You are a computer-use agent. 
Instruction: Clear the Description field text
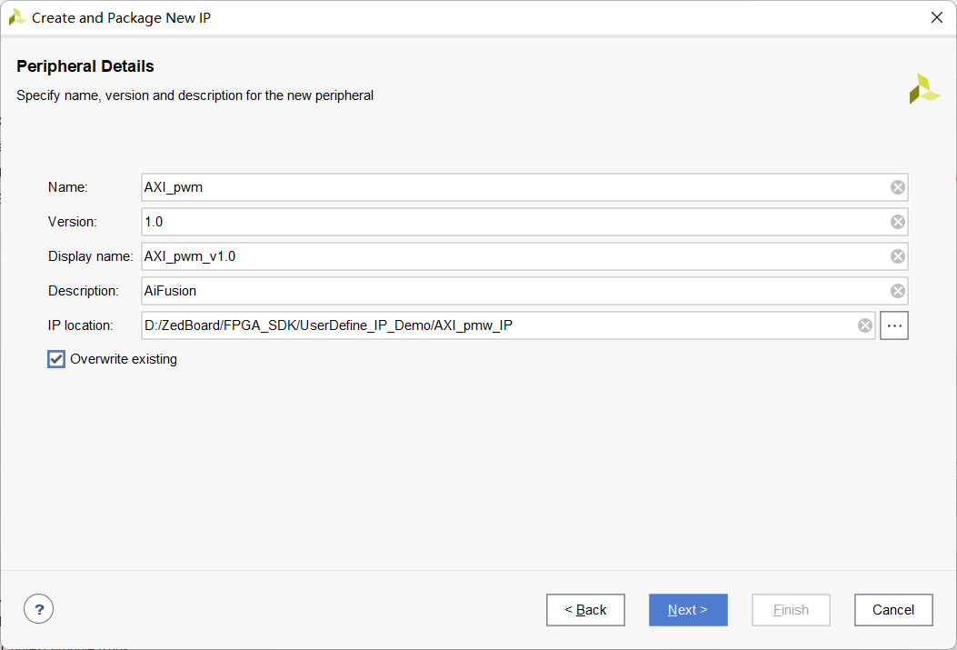coord(897,291)
